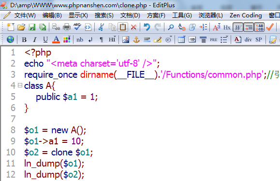Collapse the class A code fold marker
This screenshot has height=181, width=280.
(x=20, y=85)
